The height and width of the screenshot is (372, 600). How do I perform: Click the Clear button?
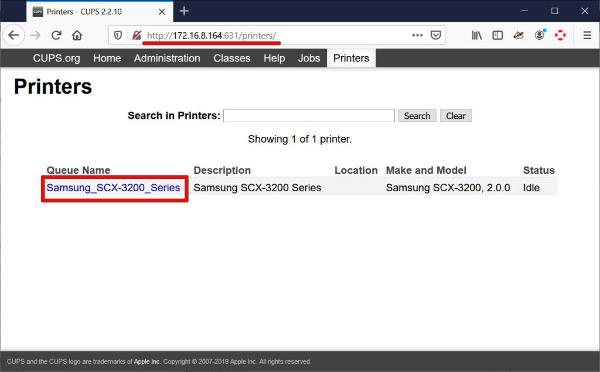(x=456, y=116)
